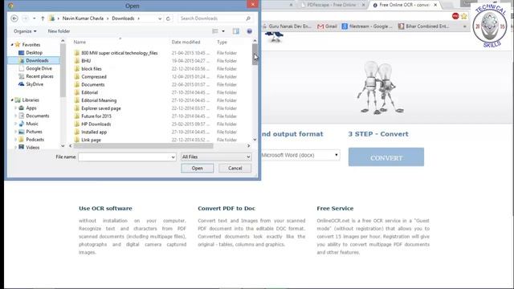This screenshot has height=289, width=514.
Task: Open Google Drive in Favorites
Action: tap(39, 68)
